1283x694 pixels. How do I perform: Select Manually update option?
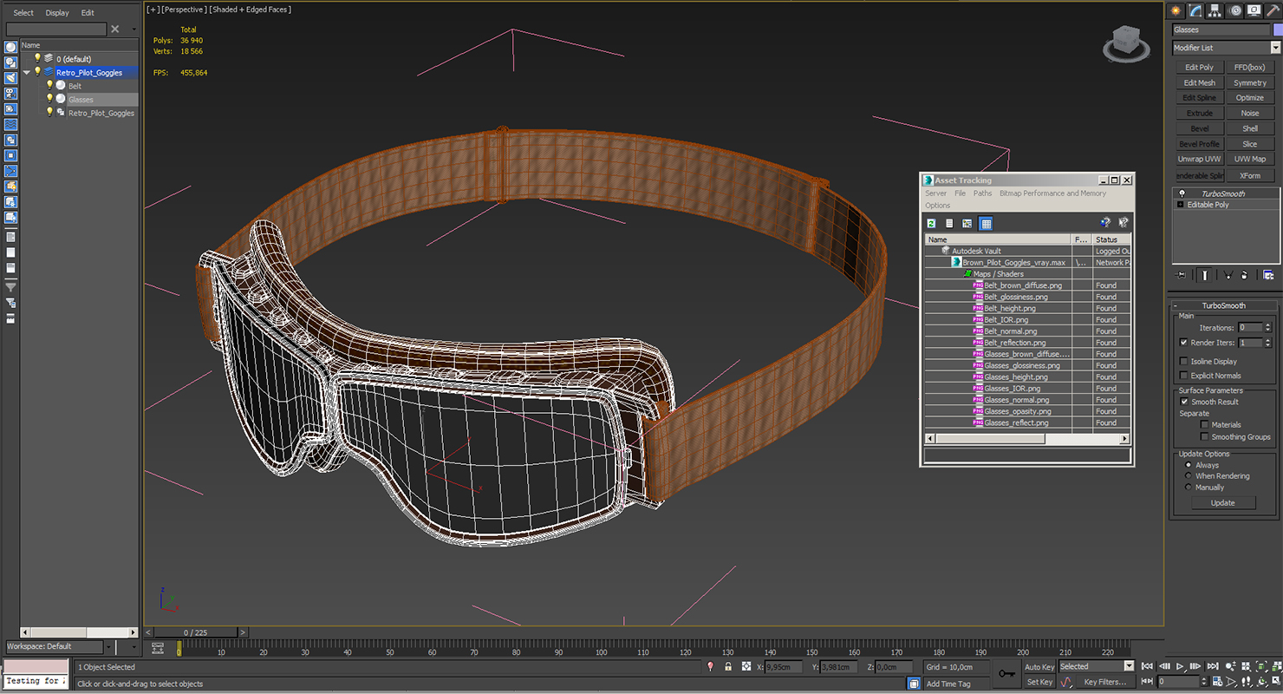point(1189,488)
